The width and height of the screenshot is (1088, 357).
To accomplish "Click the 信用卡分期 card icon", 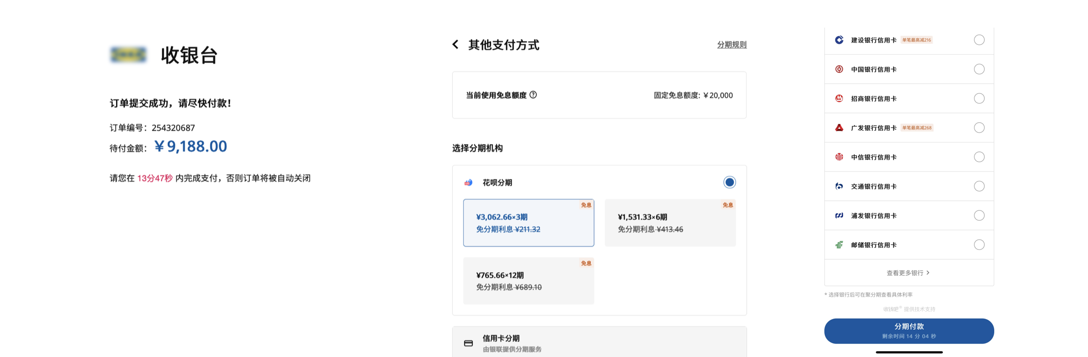I will [x=468, y=343].
